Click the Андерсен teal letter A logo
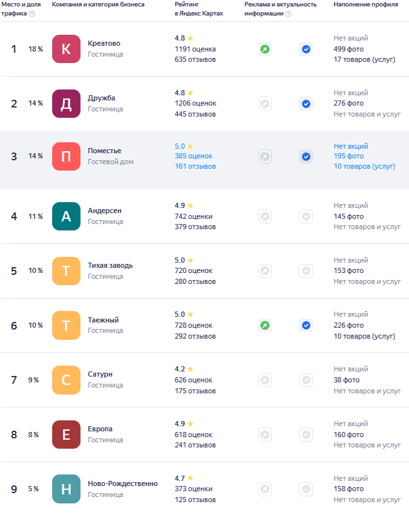Viewport: 409px width, 515px height. [66, 216]
